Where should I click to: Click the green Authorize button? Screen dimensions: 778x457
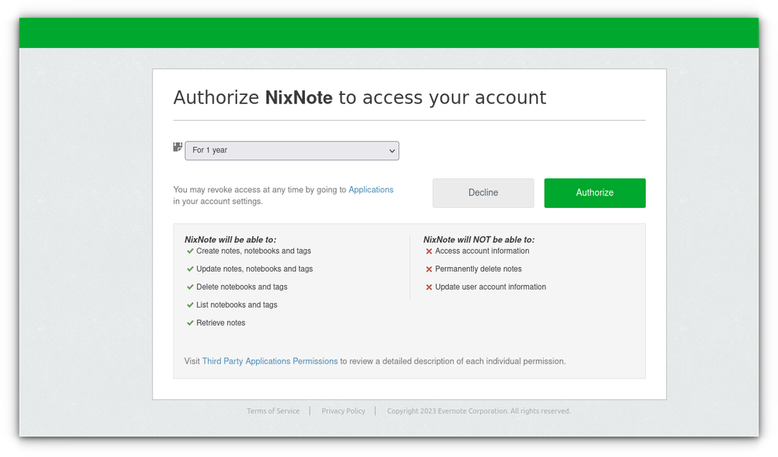(594, 192)
